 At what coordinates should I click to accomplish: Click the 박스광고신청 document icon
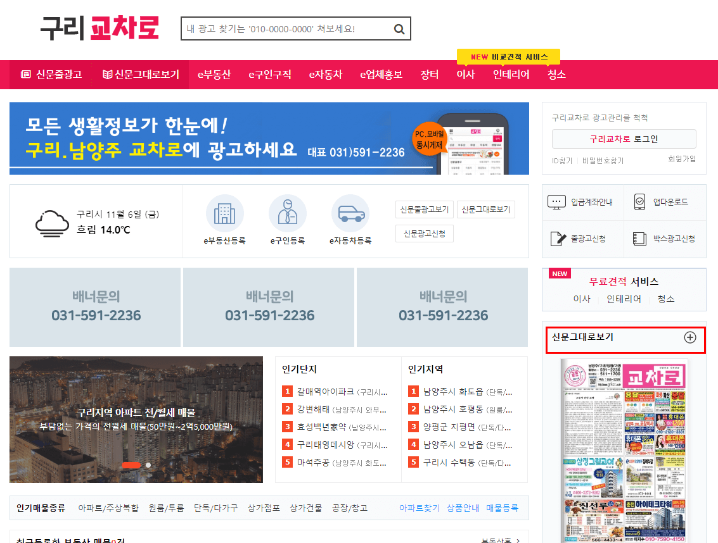639,239
